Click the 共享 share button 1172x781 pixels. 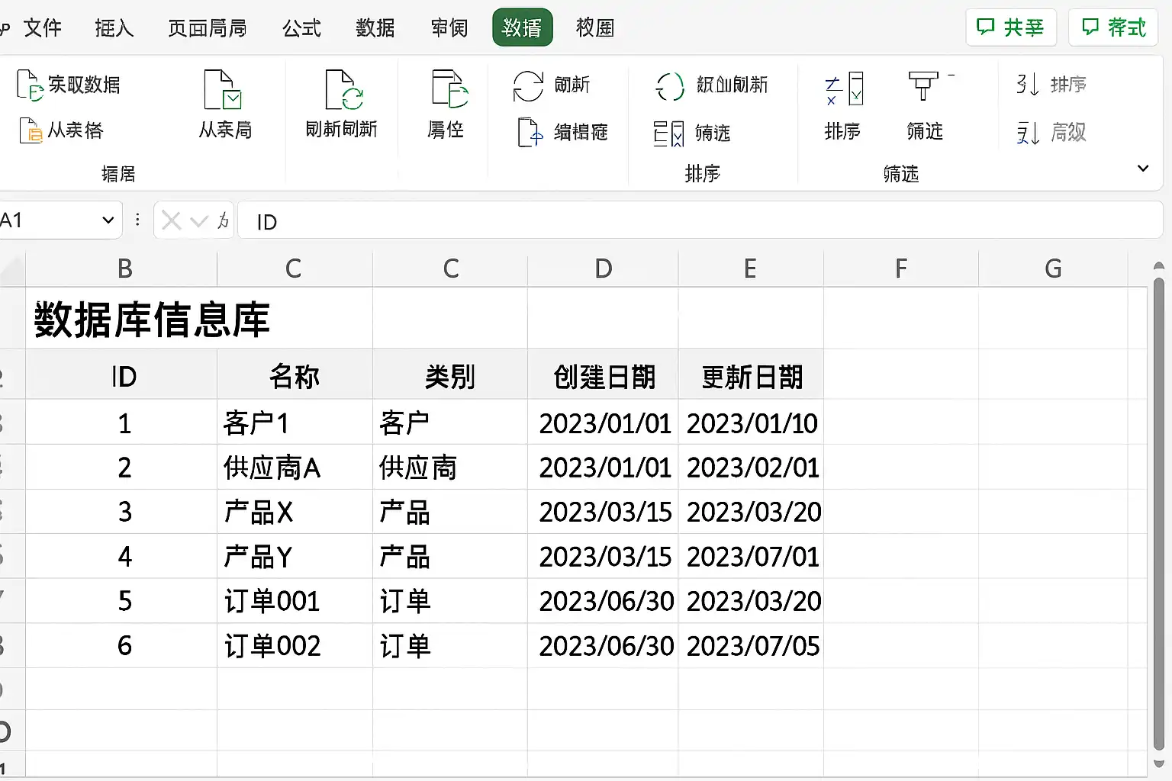click(1011, 27)
